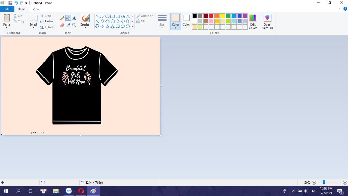
Task: Open Opera browser from taskbar
Action: [x=81, y=191]
